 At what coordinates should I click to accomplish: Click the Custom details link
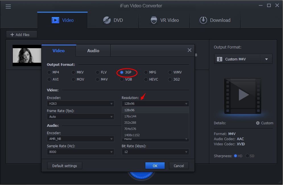[265, 123]
